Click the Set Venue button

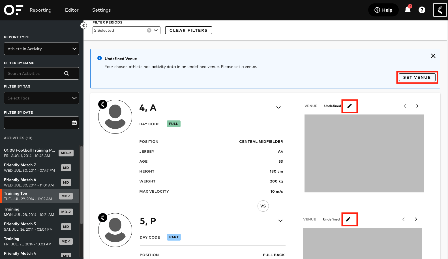pyautogui.click(x=417, y=77)
